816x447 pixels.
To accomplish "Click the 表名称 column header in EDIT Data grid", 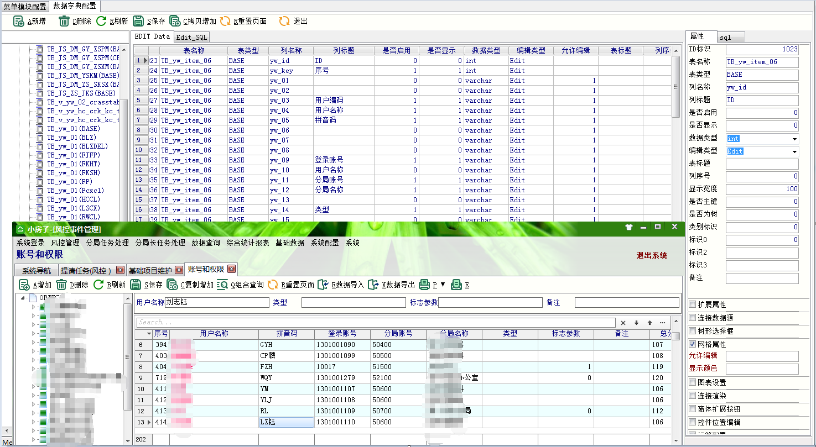I will [194, 50].
